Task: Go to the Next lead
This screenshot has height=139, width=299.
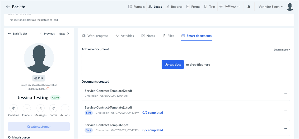Action: 64,34
